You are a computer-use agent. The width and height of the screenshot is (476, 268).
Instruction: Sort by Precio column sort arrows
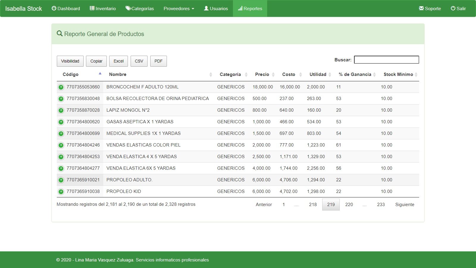(x=273, y=74)
